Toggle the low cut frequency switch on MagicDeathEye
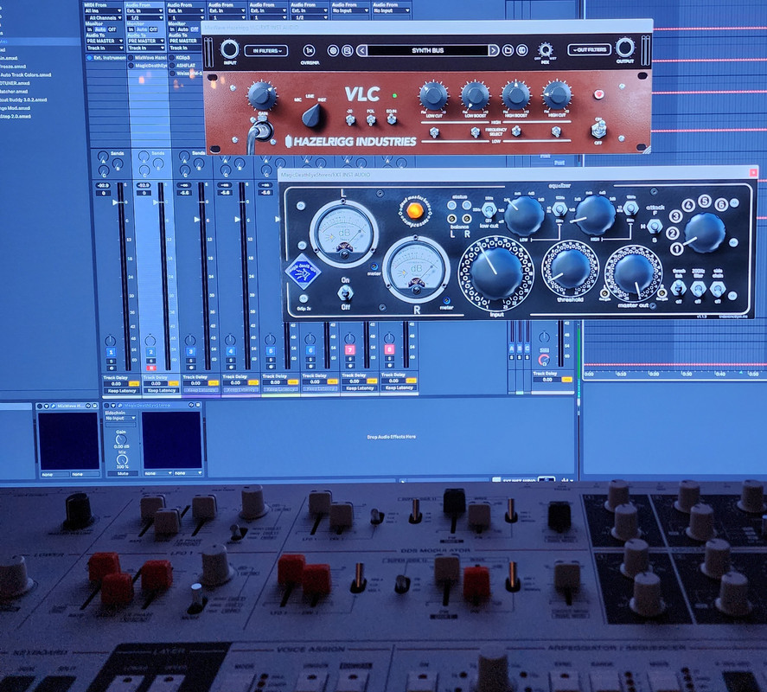This screenshot has height=692, width=767. [488, 211]
